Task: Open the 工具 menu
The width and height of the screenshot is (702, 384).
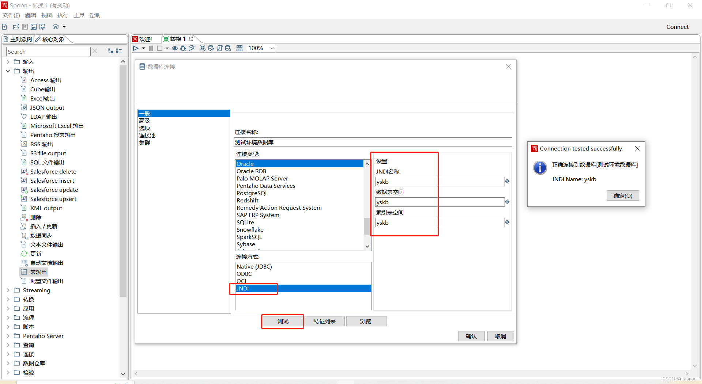Action: click(x=79, y=15)
